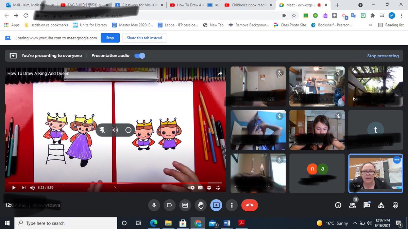The width and height of the screenshot is (408, 229).
Task: Open the Google Classroom extension icon
Action: [x=306, y=16]
